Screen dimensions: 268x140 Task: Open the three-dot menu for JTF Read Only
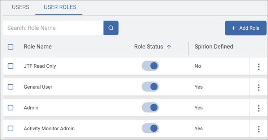pos(259,67)
